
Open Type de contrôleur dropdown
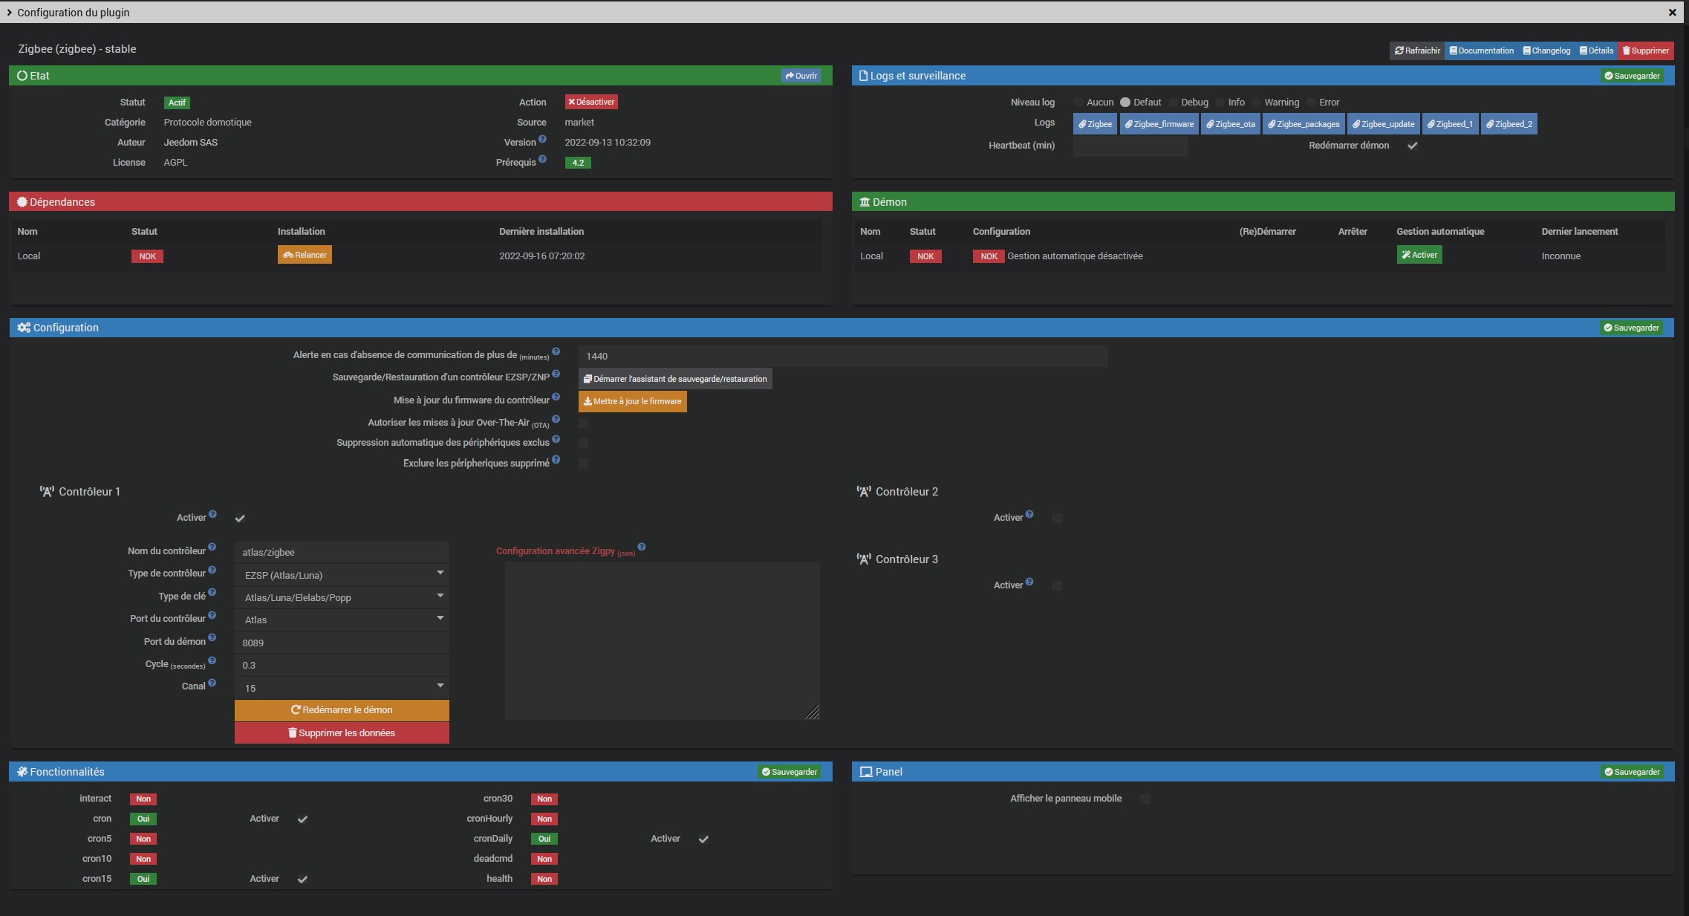pyautogui.click(x=342, y=574)
